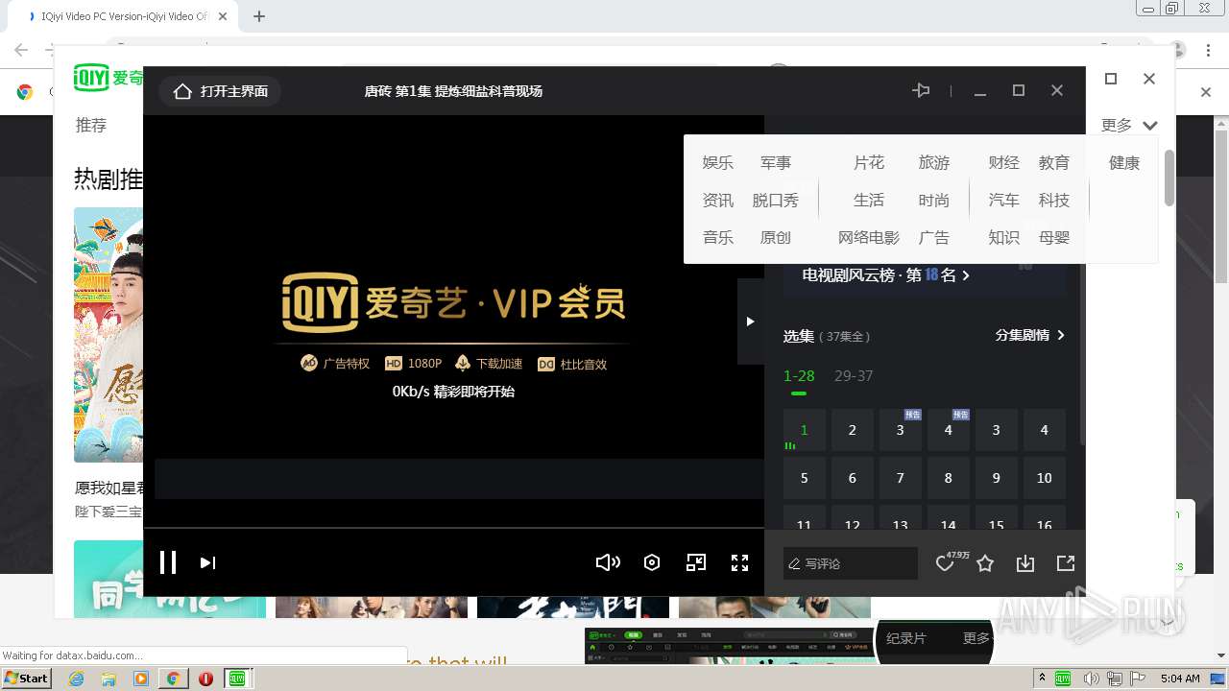Image resolution: width=1229 pixels, height=691 pixels.
Task: Select episode 6 in the episode grid
Action: pyautogui.click(x=853, y=478)
